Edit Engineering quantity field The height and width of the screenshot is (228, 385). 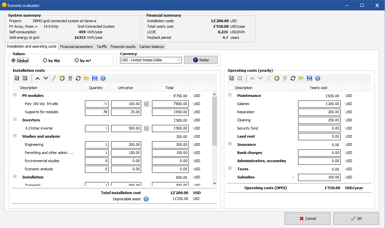(97, 144)
